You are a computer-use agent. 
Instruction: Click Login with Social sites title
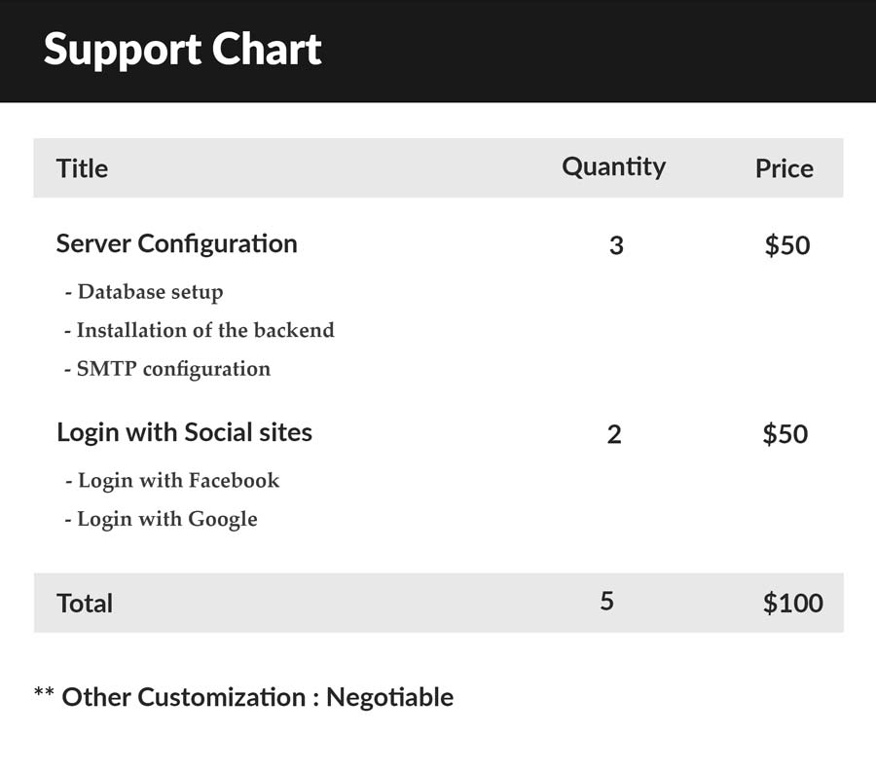point(184,433)
